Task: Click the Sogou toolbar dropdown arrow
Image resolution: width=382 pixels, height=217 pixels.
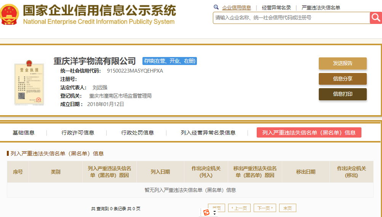Action: 214,213
